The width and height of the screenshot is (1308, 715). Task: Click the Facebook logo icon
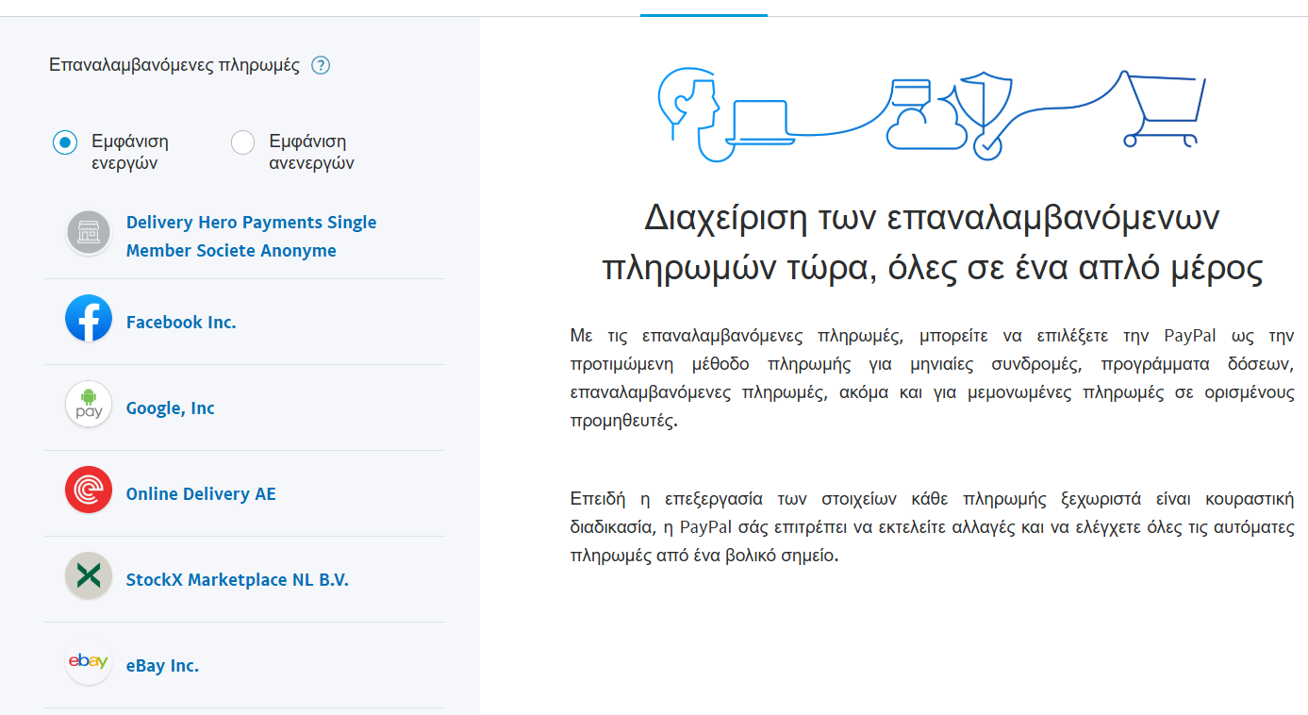pos(89,319)
